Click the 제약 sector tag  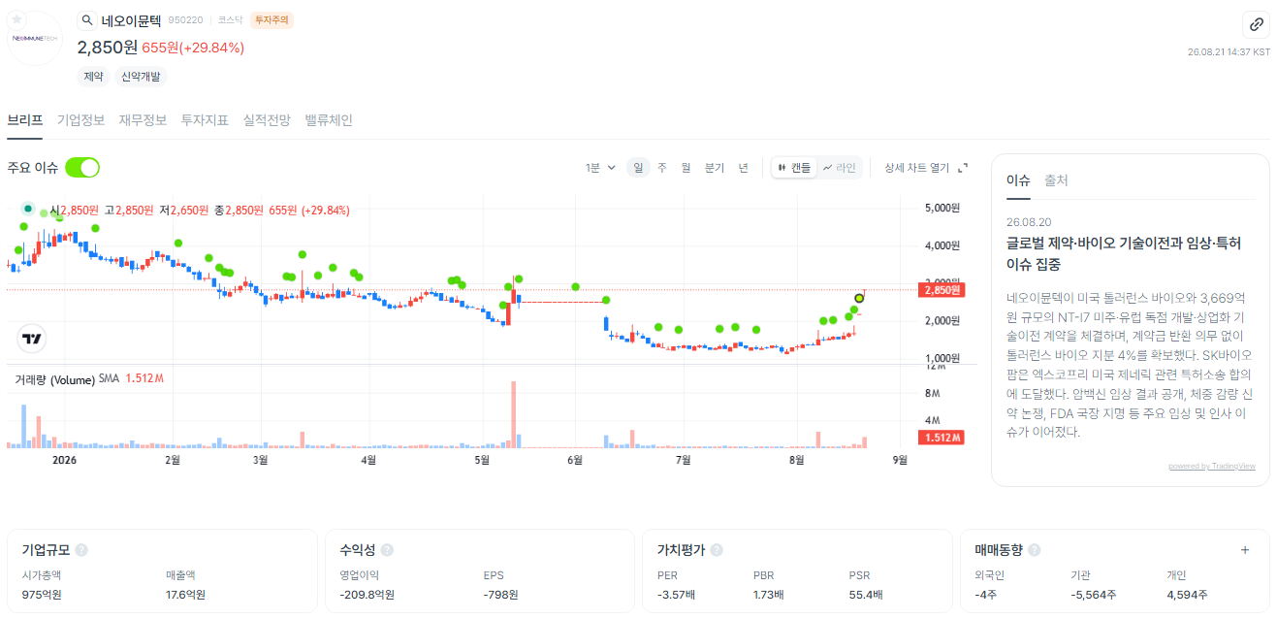pyautogui.click(x=93, y=76)
